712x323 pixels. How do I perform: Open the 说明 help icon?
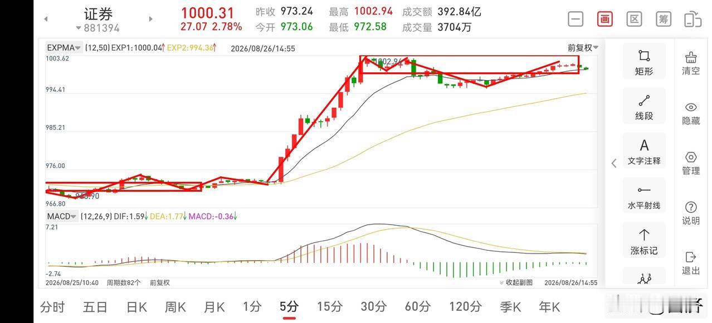coord(691,213)
